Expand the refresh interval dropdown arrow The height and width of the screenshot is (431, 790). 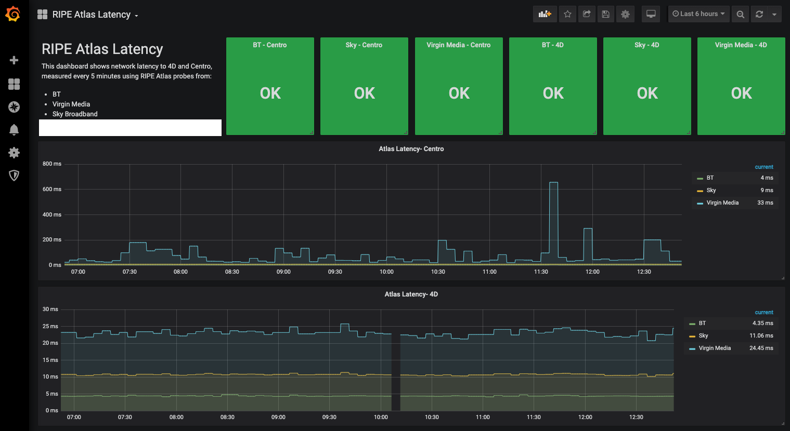[774, 14]
